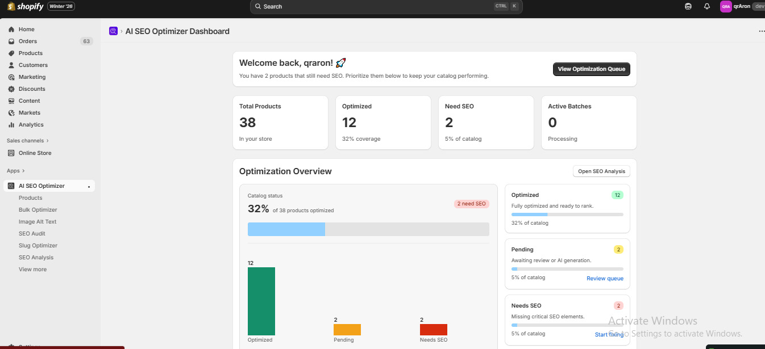Click the AI SEO Optimizer sidebar icon
Image resolution: width=765 pixels, height=349 pixels.
point(11,186)
